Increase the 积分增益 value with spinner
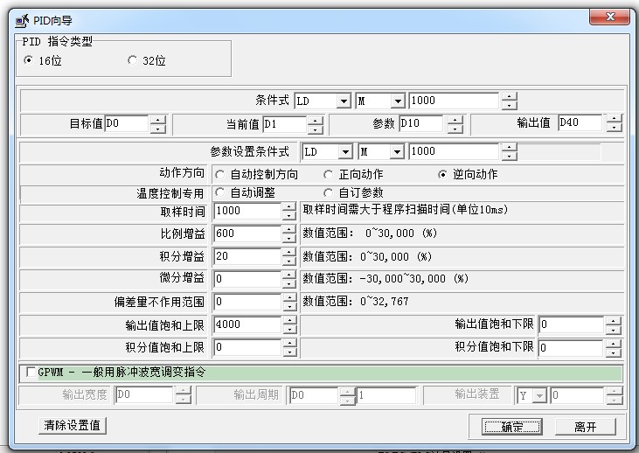Screen dimensions: 639x453 point(289,253)
